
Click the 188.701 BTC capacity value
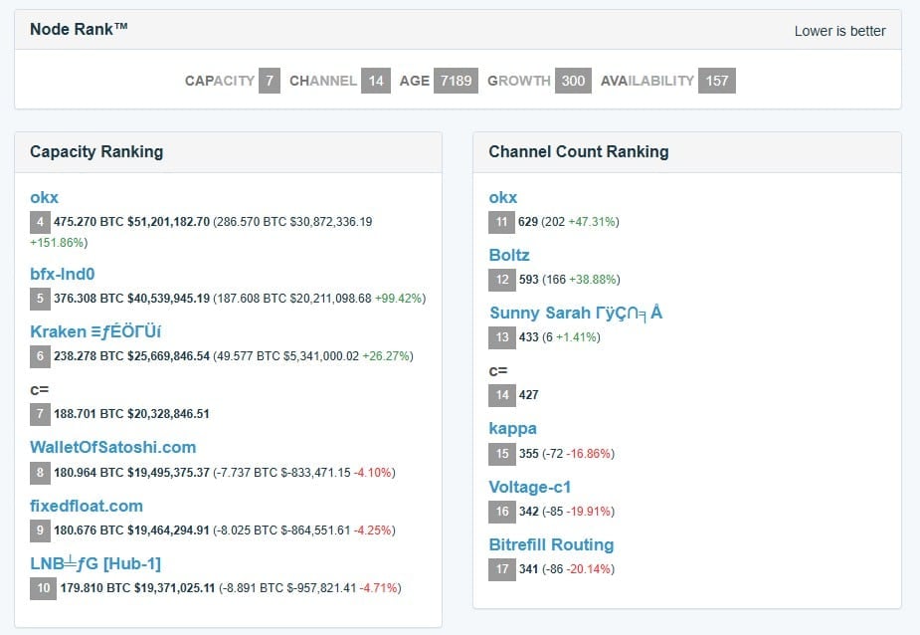[89, 414]
